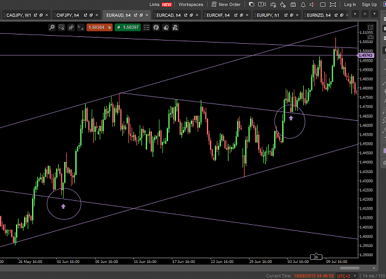The width and height of the screenshot is (386, 279).
Task: Open the help video icon
Action: 262,4
